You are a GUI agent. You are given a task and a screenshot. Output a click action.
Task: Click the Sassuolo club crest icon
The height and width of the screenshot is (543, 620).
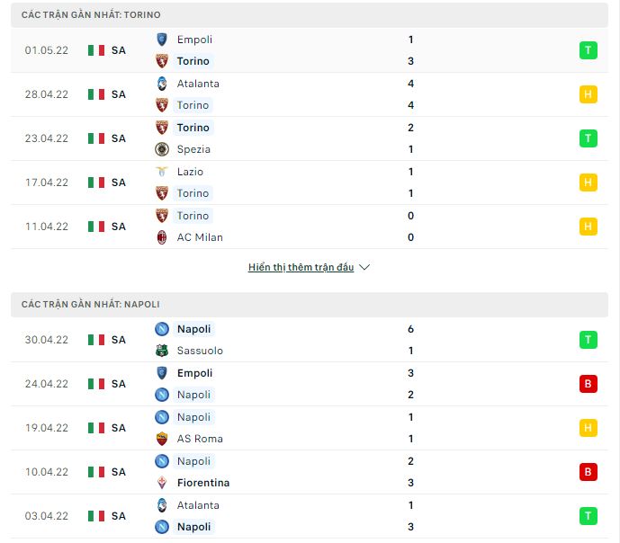tap(162, 351)
